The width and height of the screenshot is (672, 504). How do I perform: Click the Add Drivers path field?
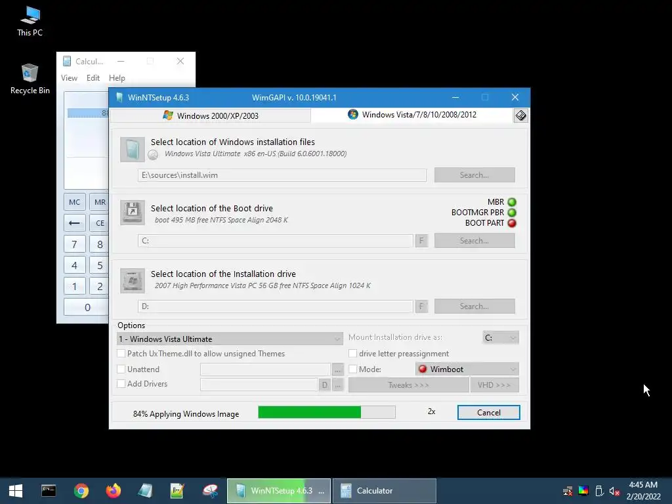click(x=259, y=385)
